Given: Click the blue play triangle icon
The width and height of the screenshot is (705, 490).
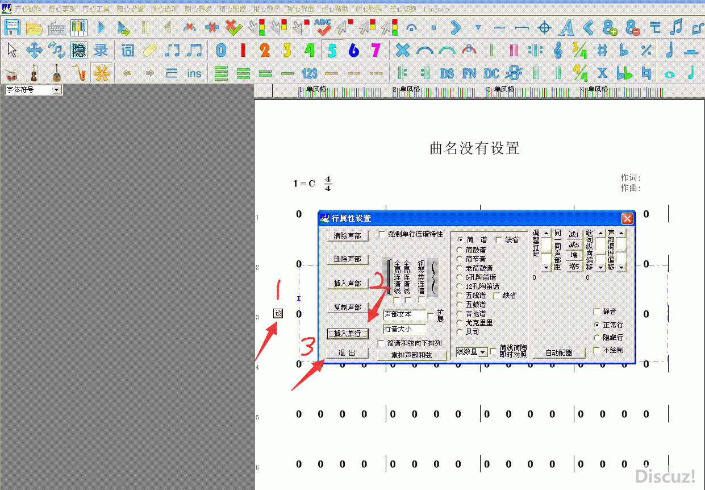Looking at the screenshot, I should coord(101,27).
